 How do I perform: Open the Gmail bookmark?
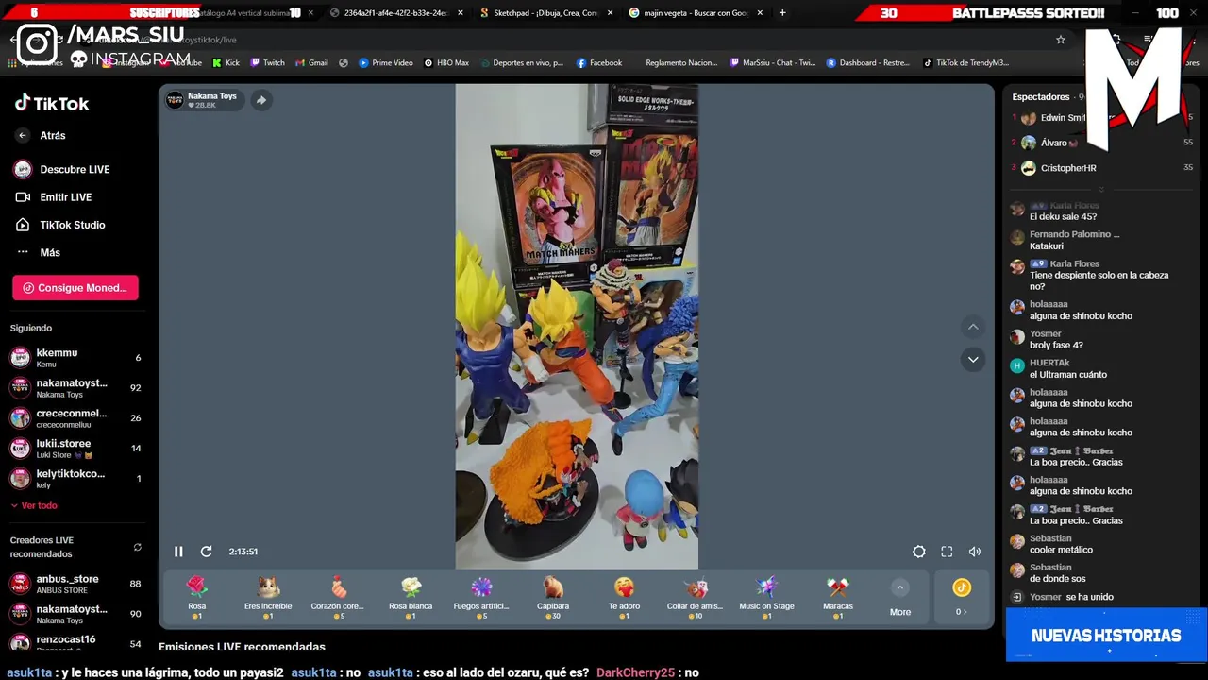311,63
